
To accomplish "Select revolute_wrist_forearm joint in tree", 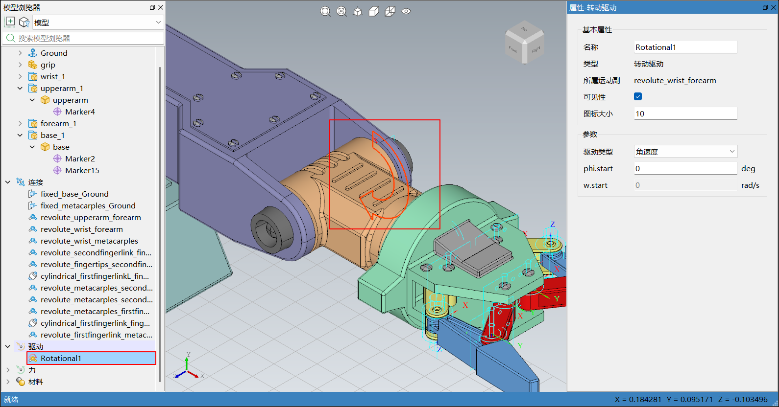I will click(81, 229).
